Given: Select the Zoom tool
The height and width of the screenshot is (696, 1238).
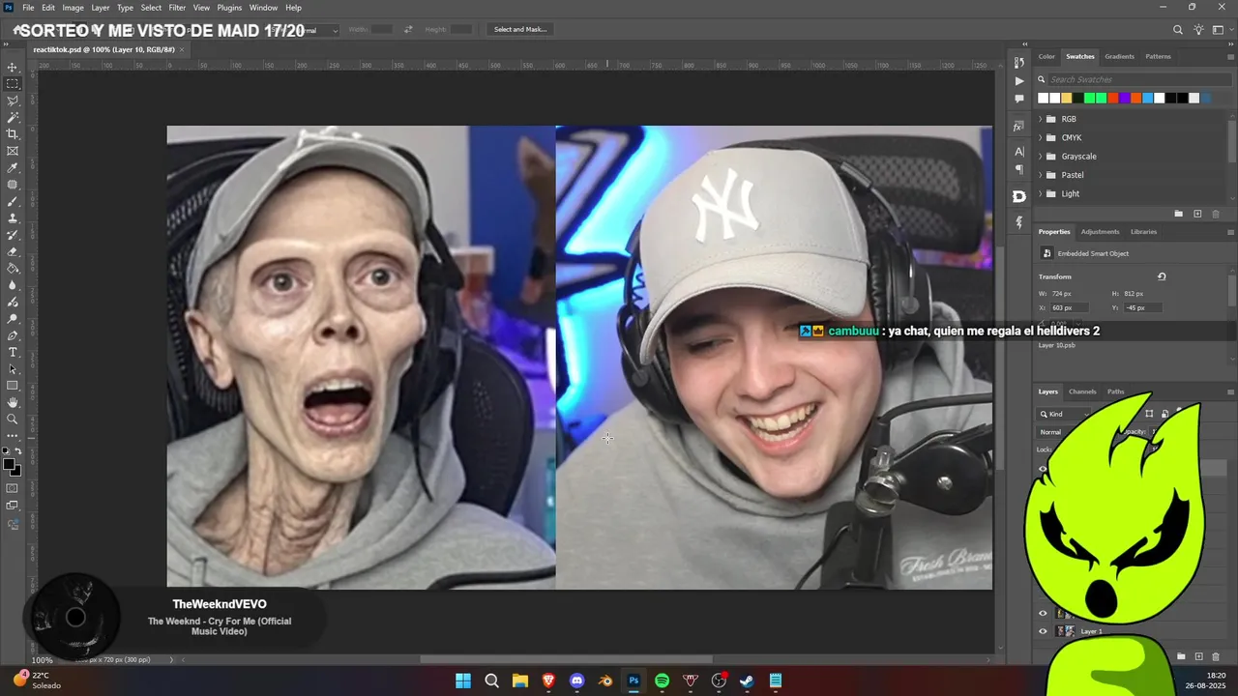Looking at the screenshot, I should [x=13, y=420].
